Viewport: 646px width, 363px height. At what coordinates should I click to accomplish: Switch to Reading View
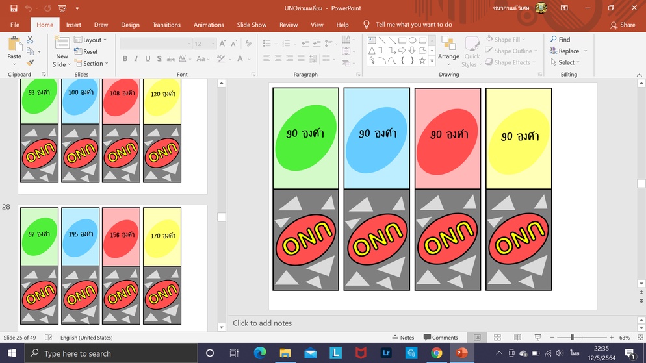coord(517,338)
